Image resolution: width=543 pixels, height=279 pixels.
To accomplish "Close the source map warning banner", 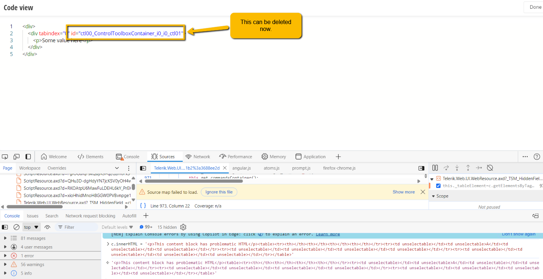I will 423,192.
